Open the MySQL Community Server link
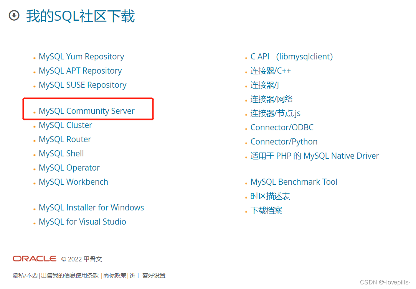The height and width of the screenshot is (289, 416). click(x=87, y=111)
